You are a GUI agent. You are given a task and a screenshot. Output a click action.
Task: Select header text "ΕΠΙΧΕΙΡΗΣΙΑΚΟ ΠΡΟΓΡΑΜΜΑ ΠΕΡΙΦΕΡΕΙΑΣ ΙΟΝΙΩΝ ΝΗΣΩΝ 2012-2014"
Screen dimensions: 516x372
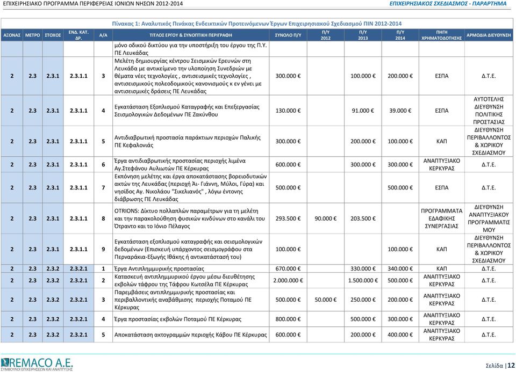93,4
